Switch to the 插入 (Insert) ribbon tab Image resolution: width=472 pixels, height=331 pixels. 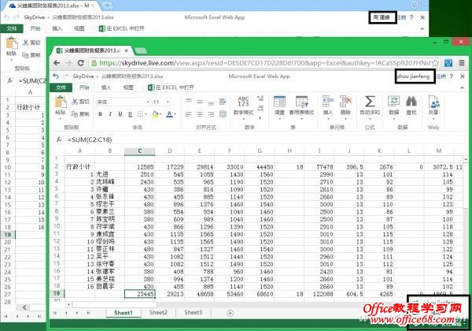[105, 88]
